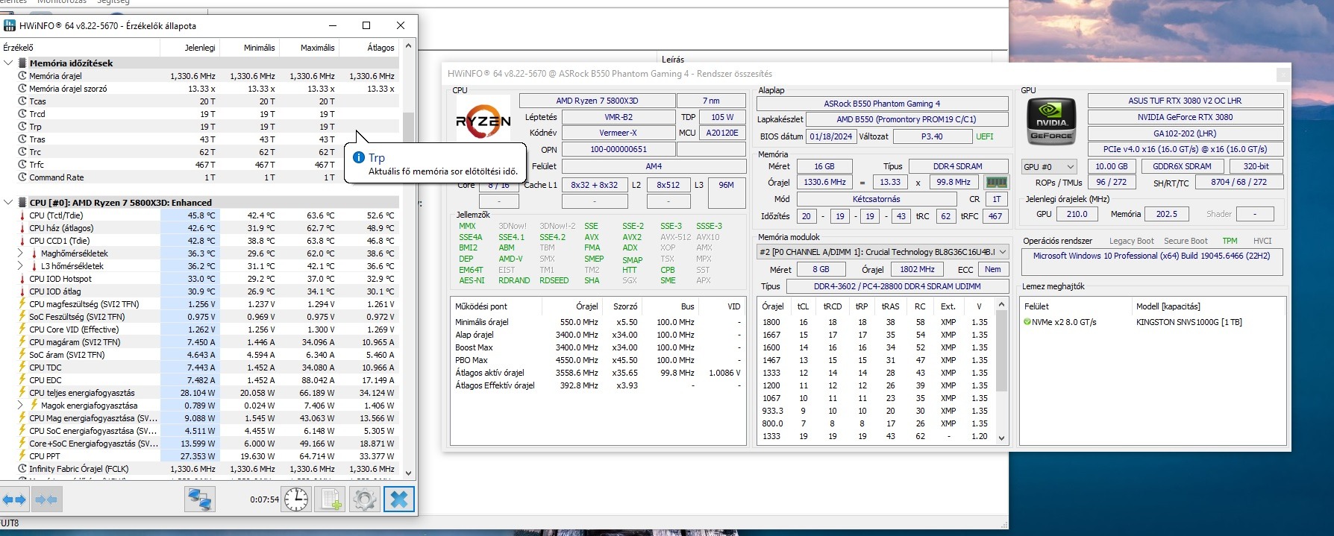Click the Ryzen logo in summary window
This screenshot has height=536, width=1334.
point(483,121)
